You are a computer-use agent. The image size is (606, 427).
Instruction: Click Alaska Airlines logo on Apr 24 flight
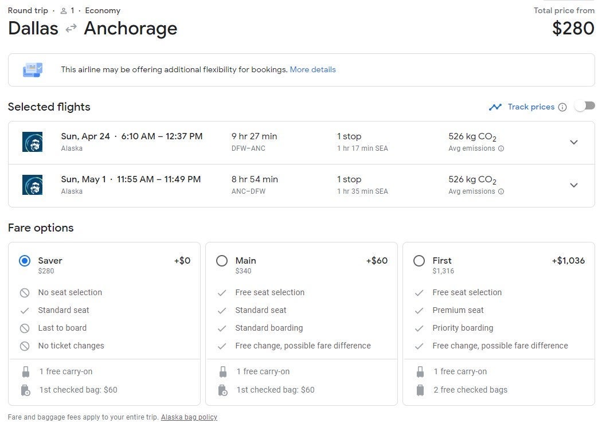tap(33, 142)
